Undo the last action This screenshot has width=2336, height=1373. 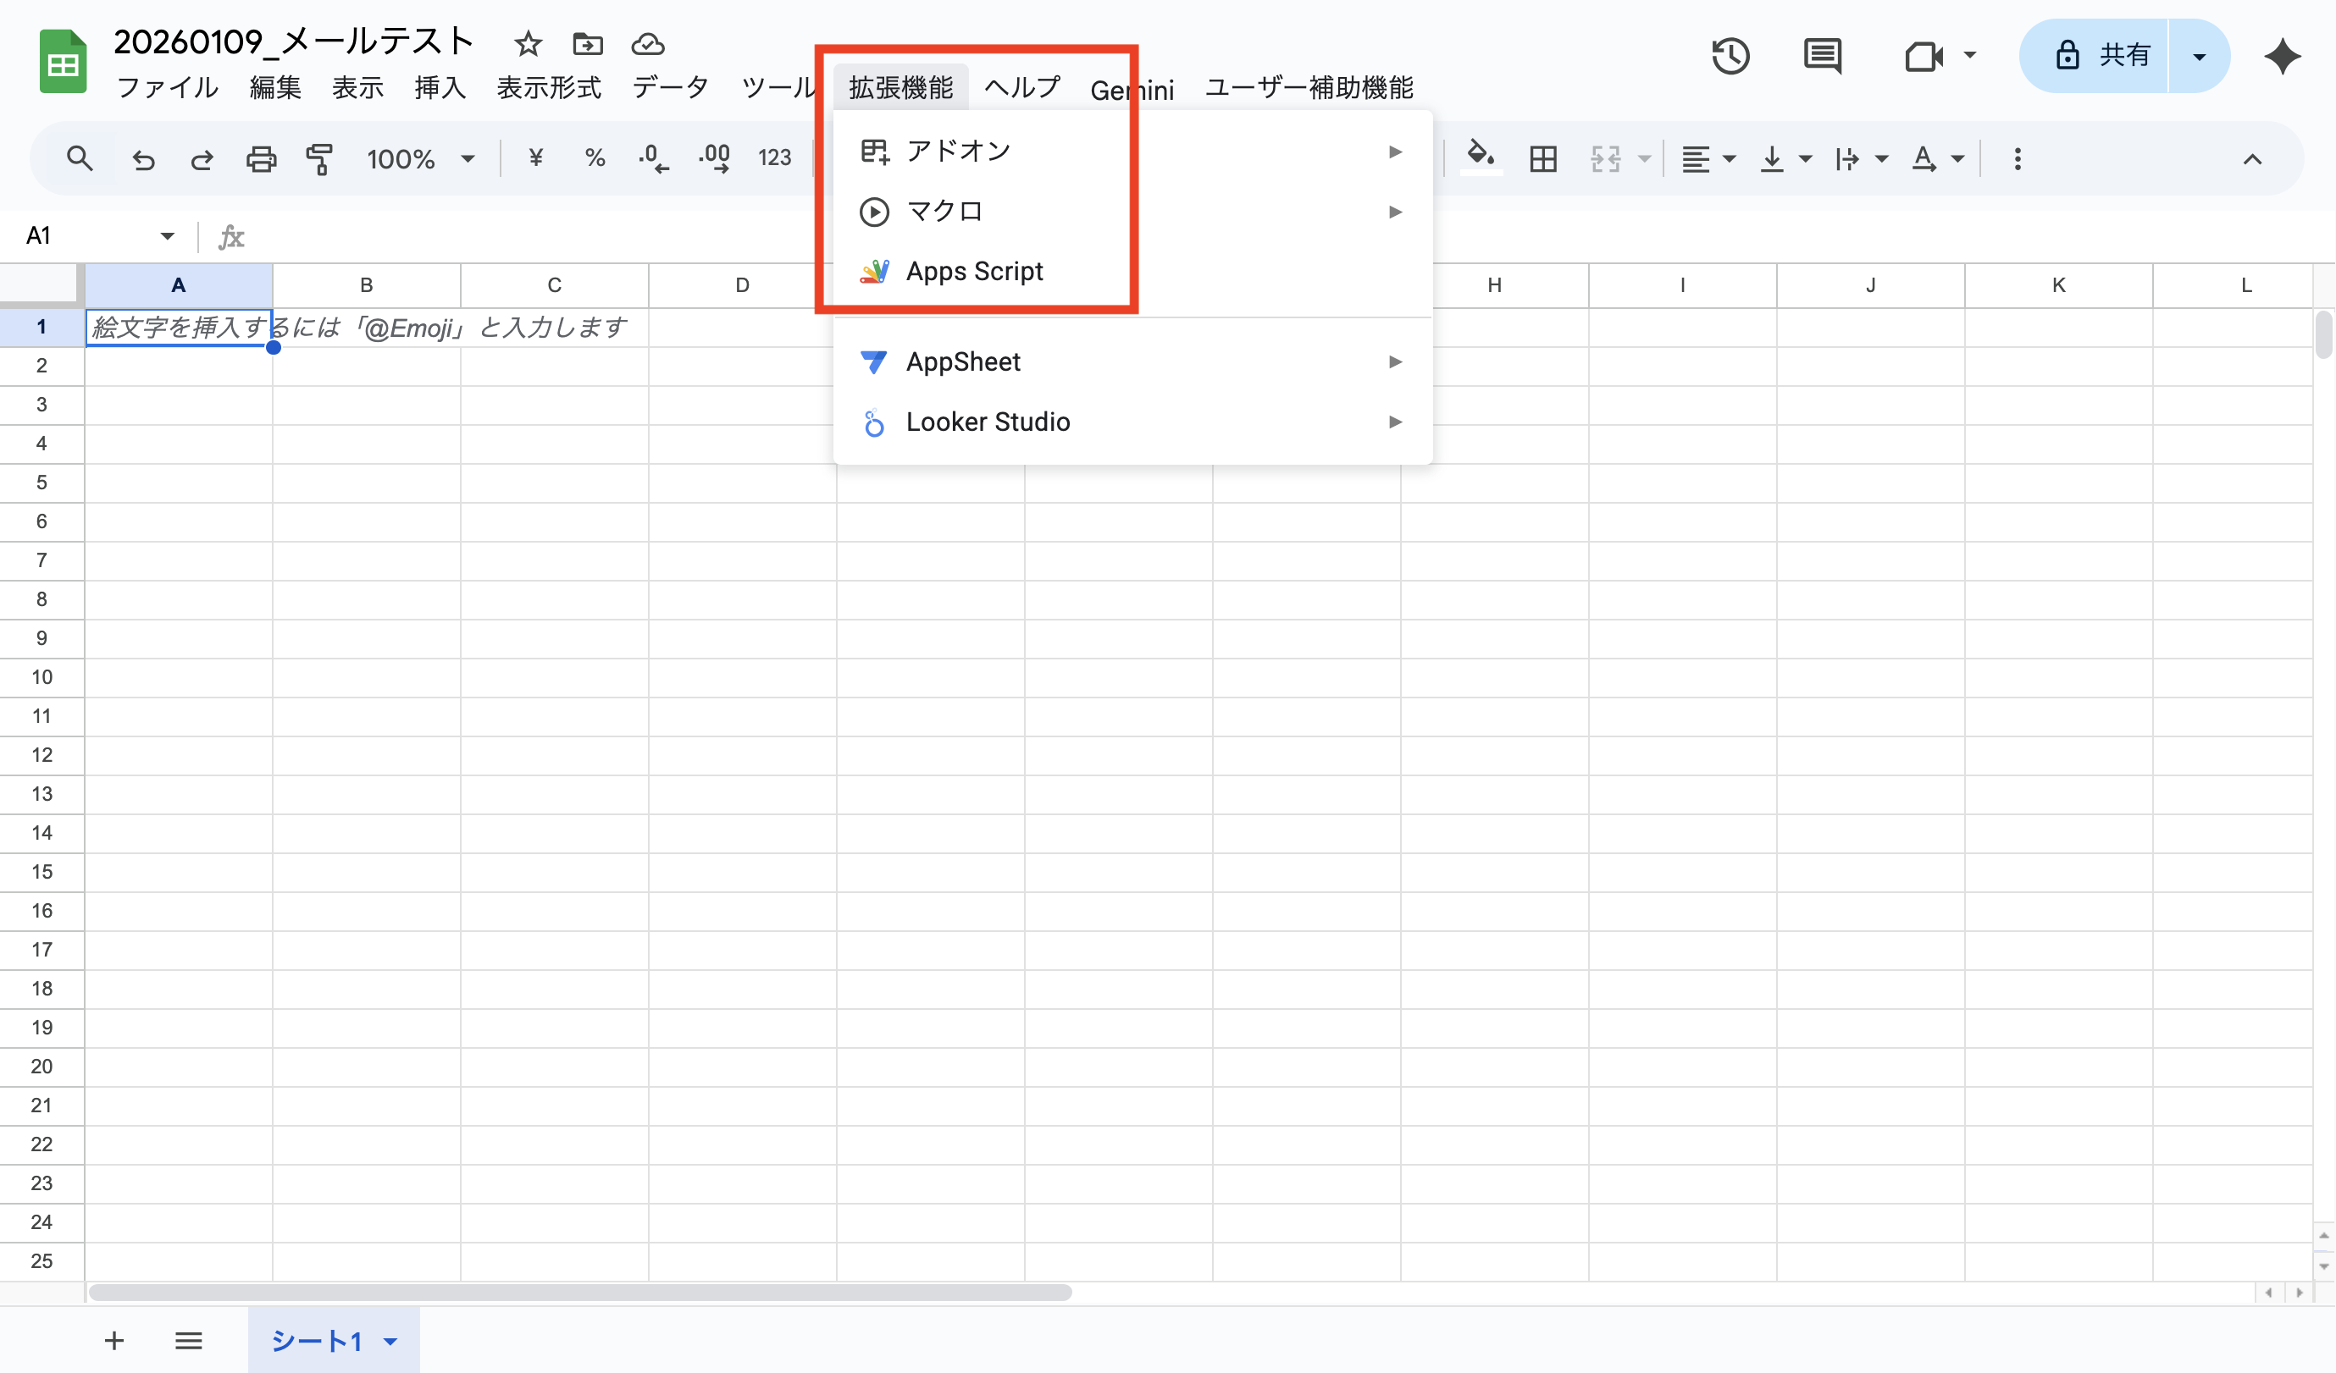(x=144, y=158)
